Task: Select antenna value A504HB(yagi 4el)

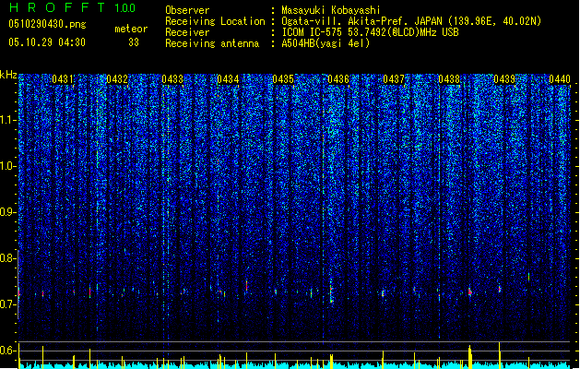Action: (x=326, y=43)
